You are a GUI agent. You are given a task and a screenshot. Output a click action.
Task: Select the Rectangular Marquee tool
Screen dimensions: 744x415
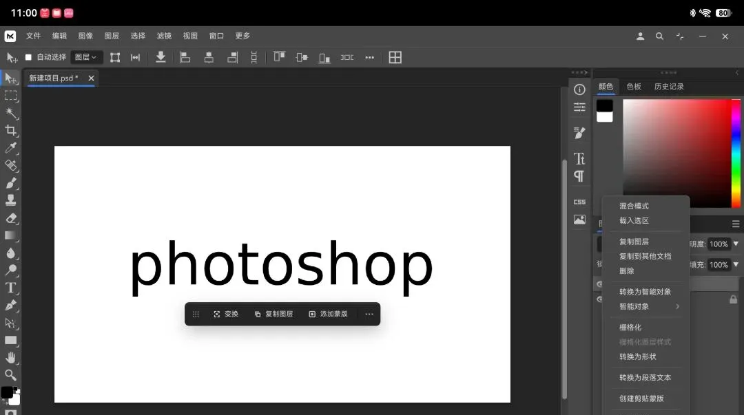(10, 96)
